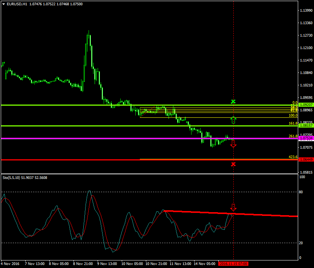
Task: Click the red 2016.11.15 07:00 date label
Action: coord(233,263)
